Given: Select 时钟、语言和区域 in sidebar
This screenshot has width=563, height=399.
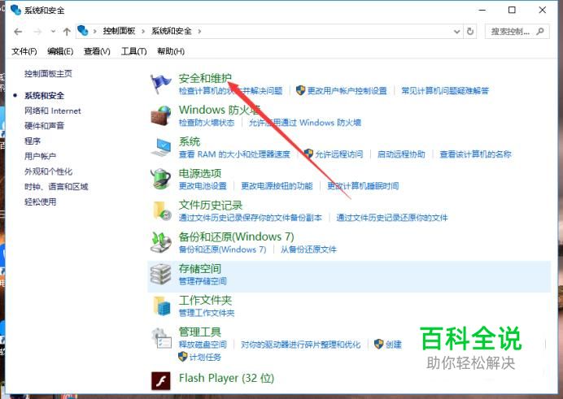Looking at the screenshot, I should point(56,186).
